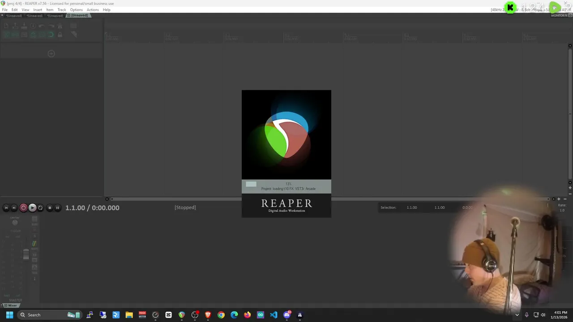The image size is (573, 322).
Task: Toggle item grouping toolbar icon
Action: coord(15,34)
